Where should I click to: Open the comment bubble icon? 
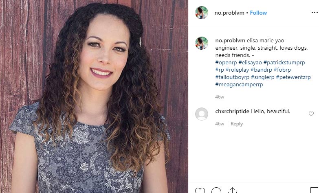point(216,191)
